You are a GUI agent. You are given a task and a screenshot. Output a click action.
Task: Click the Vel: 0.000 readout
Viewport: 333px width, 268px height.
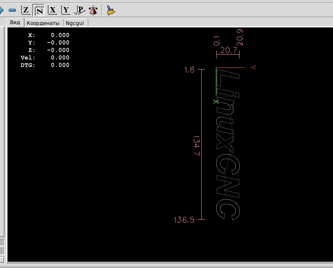pos(45,58)
